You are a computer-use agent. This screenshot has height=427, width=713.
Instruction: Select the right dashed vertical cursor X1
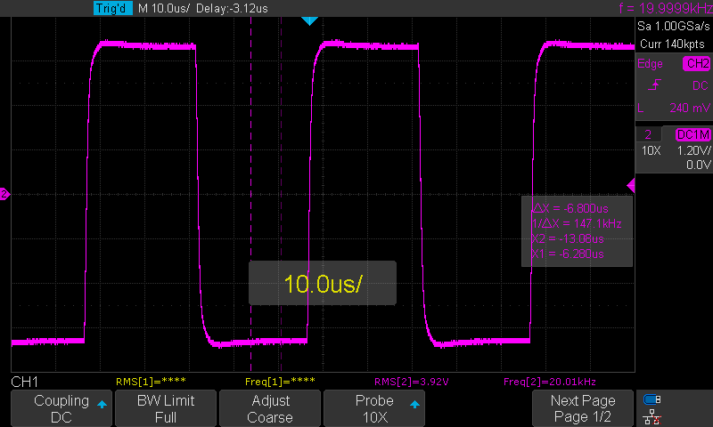click(x=281, y=195)
